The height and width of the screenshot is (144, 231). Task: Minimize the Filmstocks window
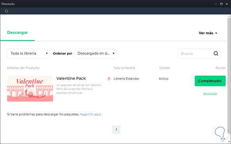[x=216, y=4]
